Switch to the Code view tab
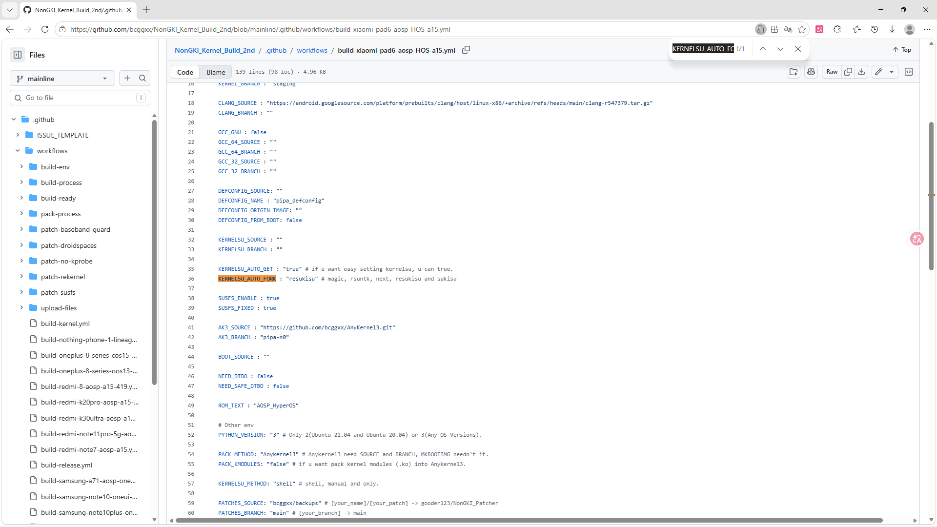Viewport: 937px width, 527px height. (185, 72)
